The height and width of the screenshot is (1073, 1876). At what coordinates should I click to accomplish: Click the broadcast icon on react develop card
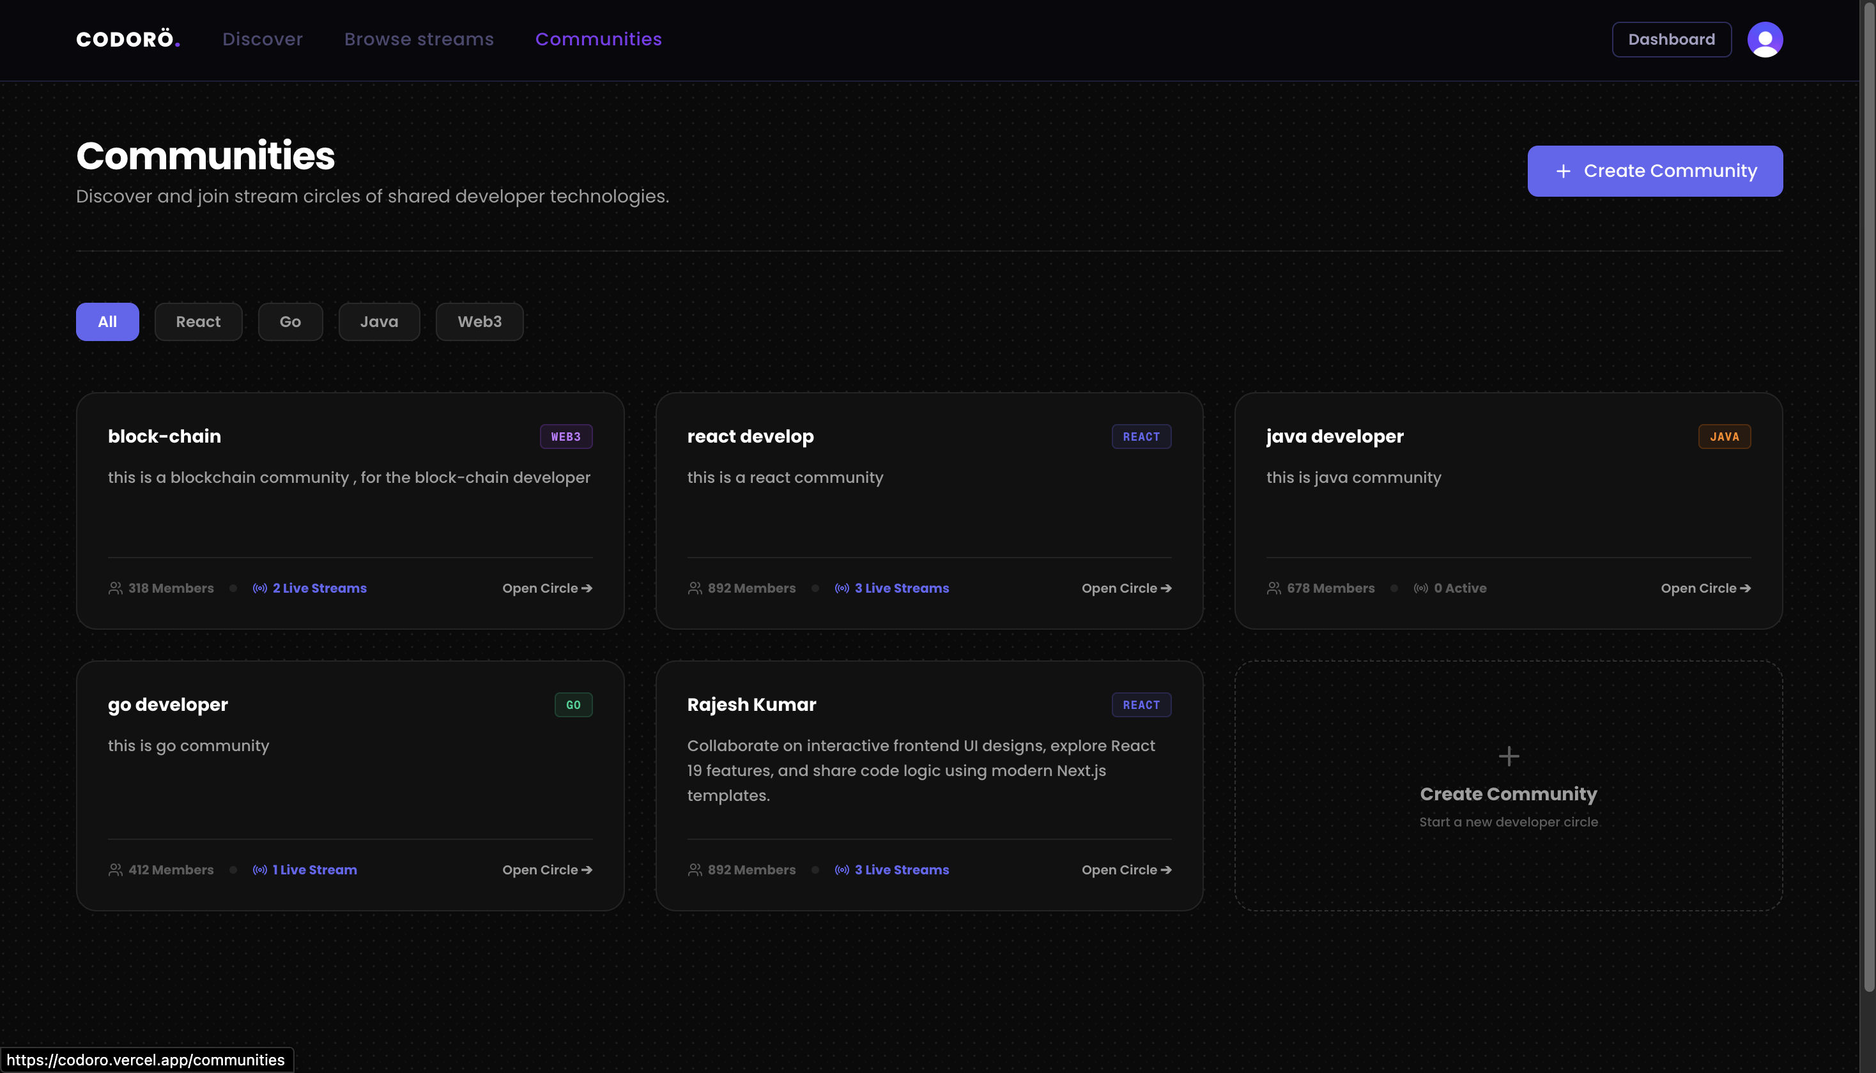click(x=842, y=588)
